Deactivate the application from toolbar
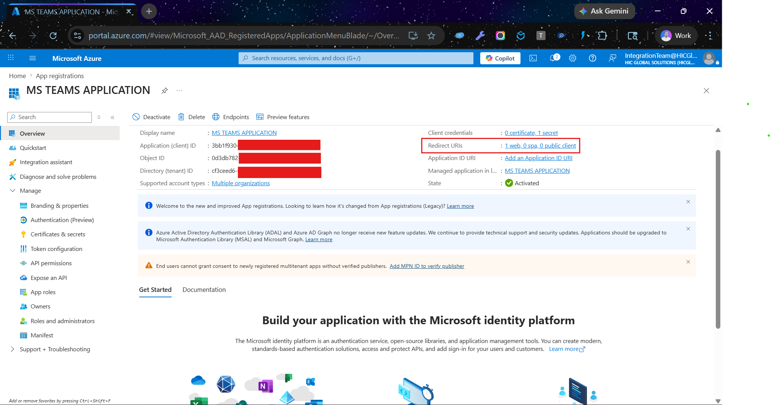The image size is (770, 405). [x=151, y=117]
